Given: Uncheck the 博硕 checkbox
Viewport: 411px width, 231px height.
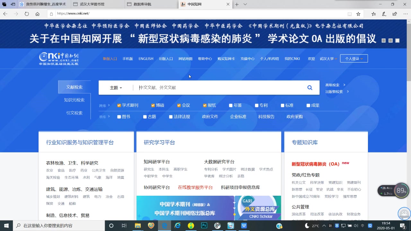Looking at the screenshot, I should (x=153, y=105).
